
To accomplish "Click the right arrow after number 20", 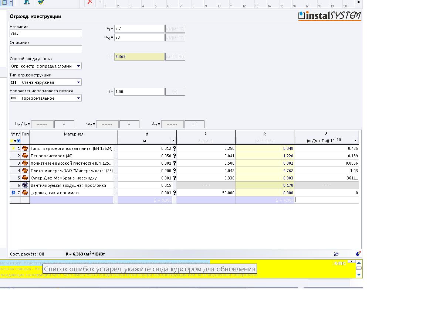I will click(359, 2).
